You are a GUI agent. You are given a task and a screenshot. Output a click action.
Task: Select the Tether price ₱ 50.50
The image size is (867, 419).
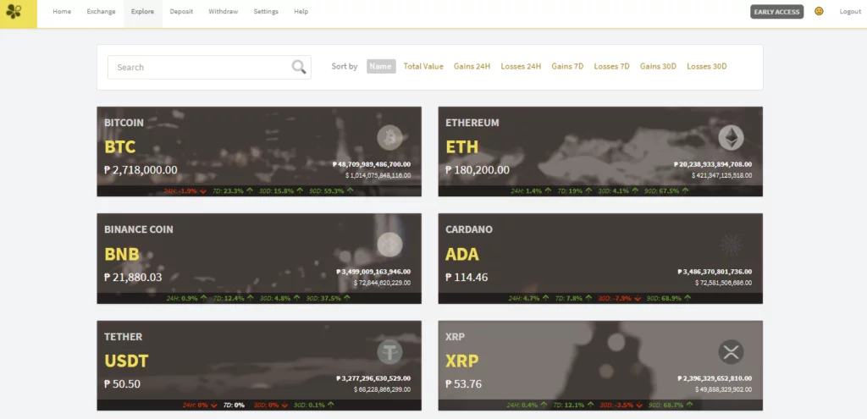pos(123,385)
